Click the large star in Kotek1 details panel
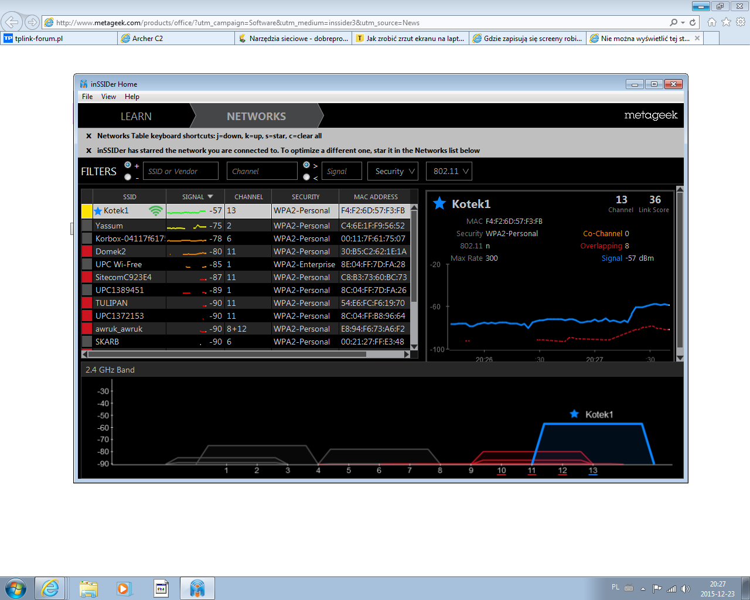The width and height of the screenshot is (750, 600). click(x=439, y=204)
